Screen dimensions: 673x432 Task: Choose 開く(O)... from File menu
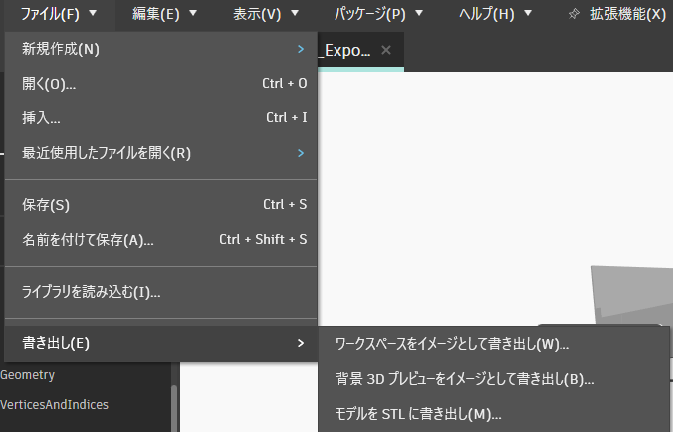tap(161, 84)
